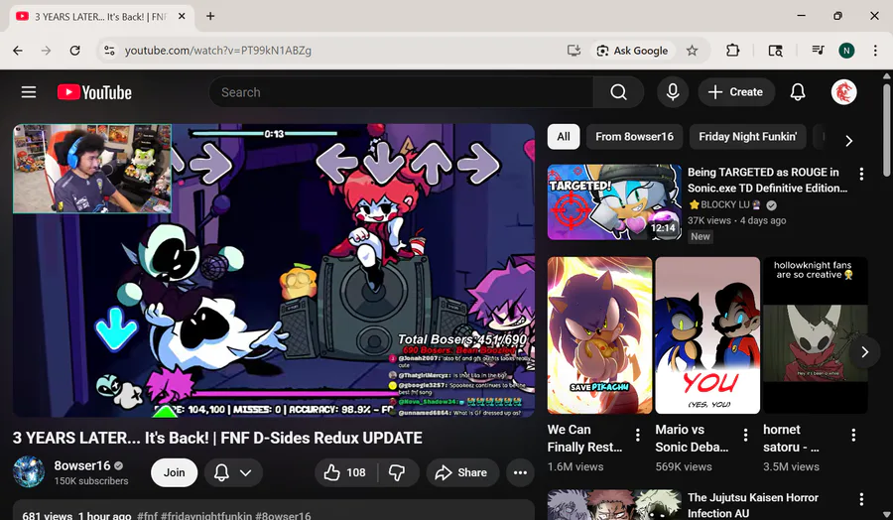
Task: Click #fnf hashtag in description
Action: click(x=148, y=515)
